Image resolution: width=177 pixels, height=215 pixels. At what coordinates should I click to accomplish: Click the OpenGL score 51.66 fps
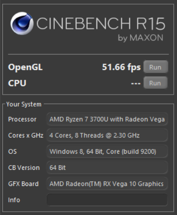[121, 67]
